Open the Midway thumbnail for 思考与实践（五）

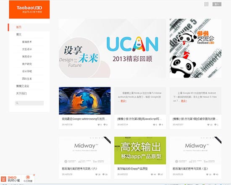click(195, 151)
